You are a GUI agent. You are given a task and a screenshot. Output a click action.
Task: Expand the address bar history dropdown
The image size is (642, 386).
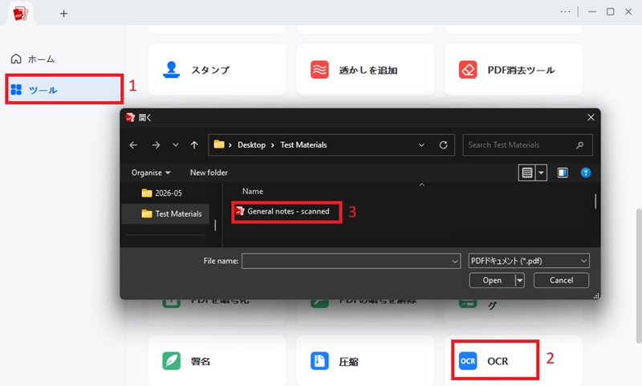pyautogui.click(x=421, y=145)
